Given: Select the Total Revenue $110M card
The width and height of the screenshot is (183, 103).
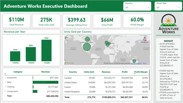Looking at the screenshot, I should [x=17, y=21].
